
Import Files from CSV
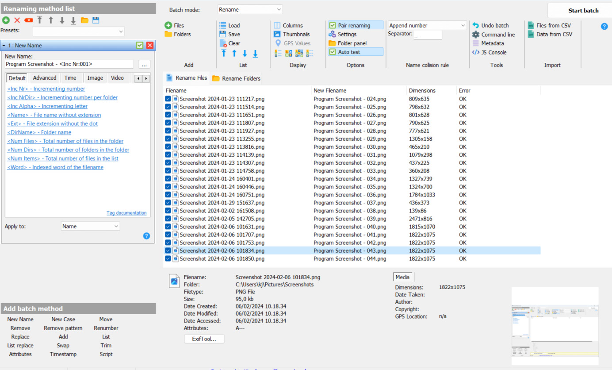tap(550, 25)
